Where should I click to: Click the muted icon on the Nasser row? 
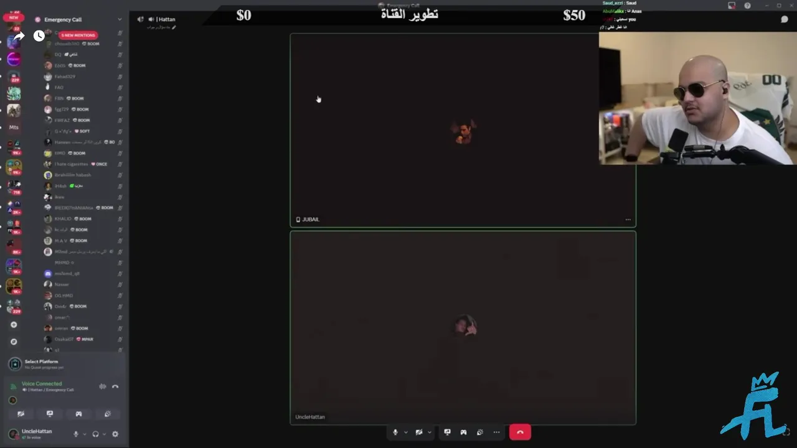(120, 284)
